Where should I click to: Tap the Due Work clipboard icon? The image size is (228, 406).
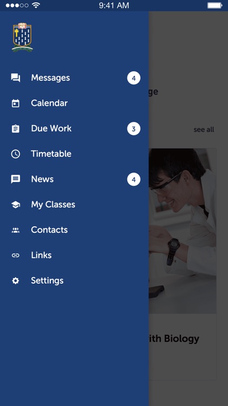(x=16, y=129)
